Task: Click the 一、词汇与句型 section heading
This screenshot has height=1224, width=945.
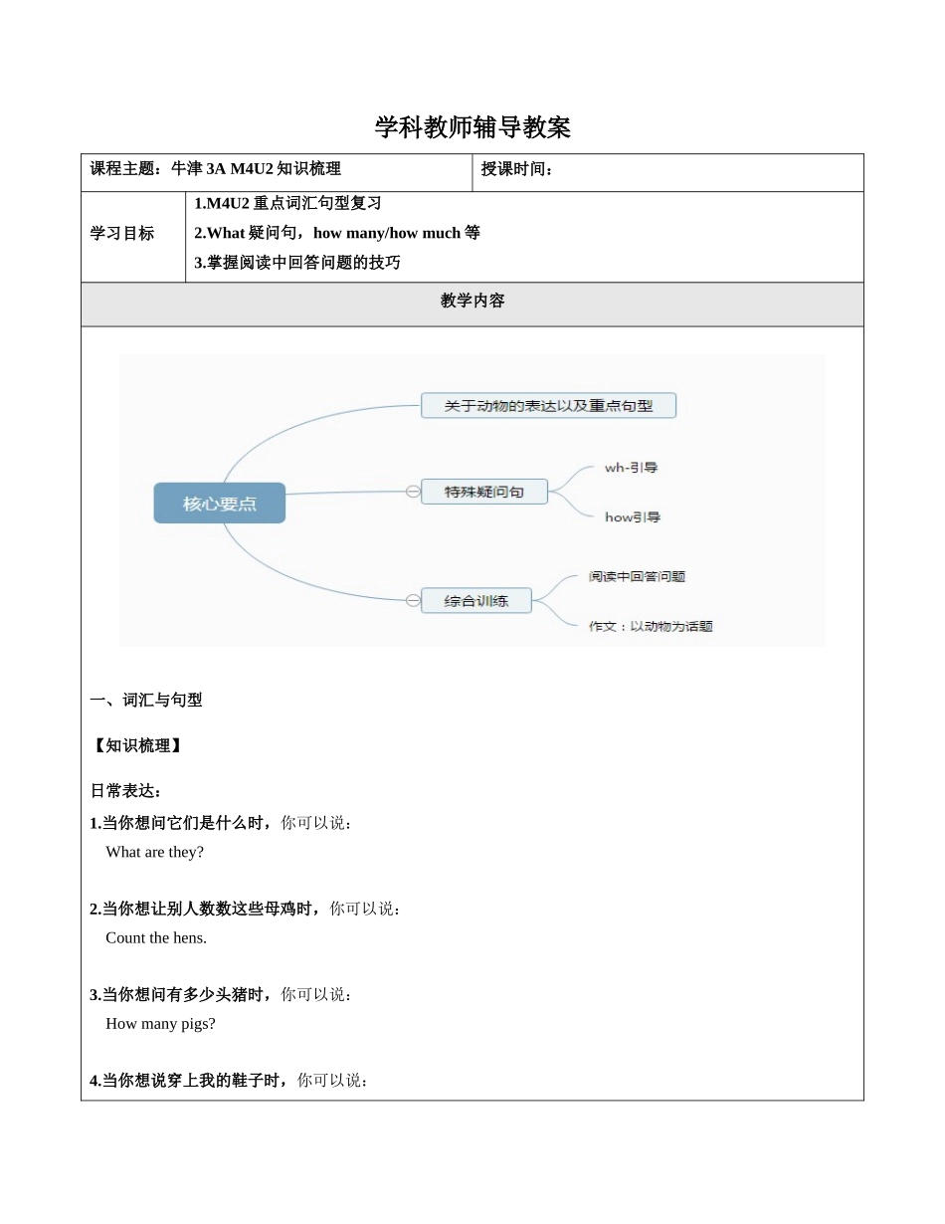Action: point(146,701)
